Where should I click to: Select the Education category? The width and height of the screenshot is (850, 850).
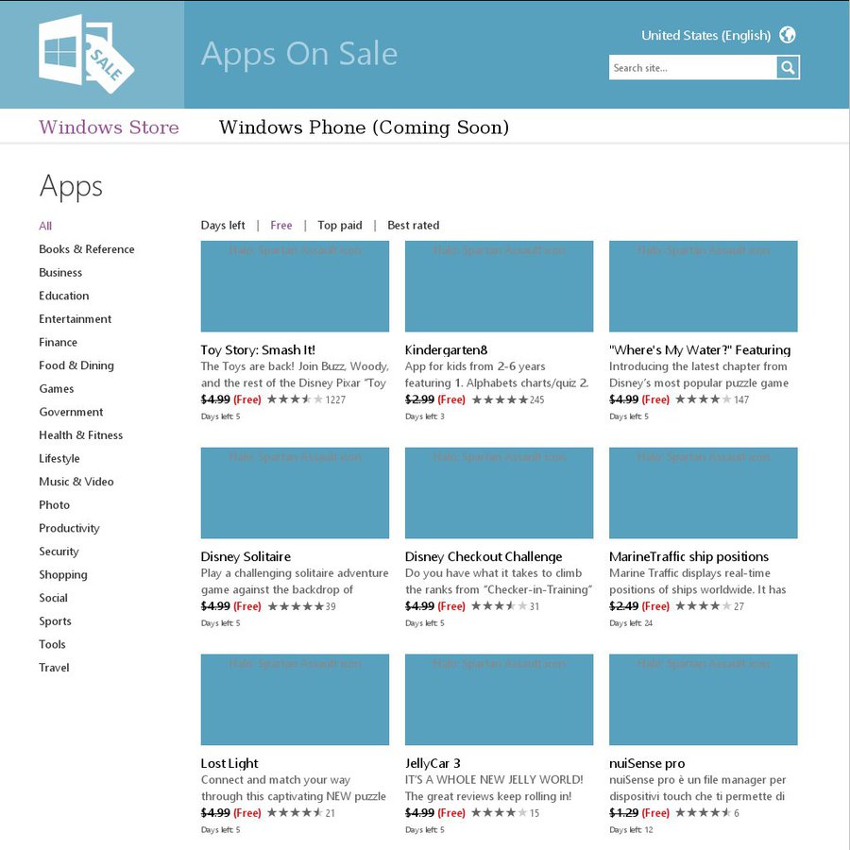click(x=64, y=296)
